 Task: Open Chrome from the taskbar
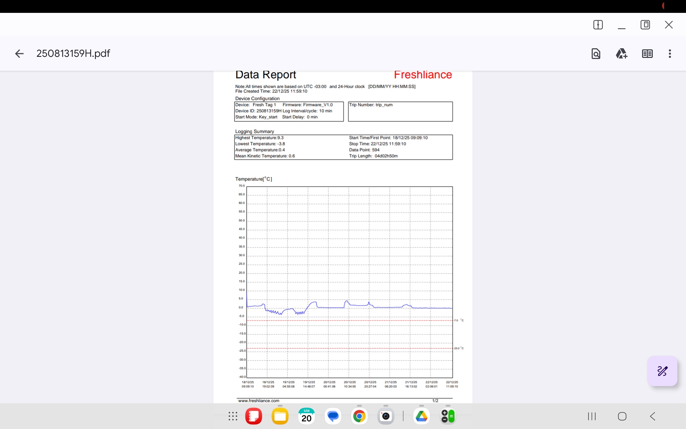pyautogui.click(x=359, y=416)
